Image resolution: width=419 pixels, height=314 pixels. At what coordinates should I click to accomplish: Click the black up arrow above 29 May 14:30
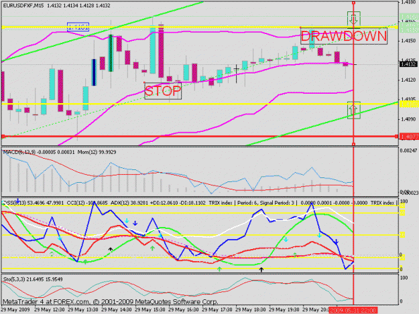click(x=111, y=250)
